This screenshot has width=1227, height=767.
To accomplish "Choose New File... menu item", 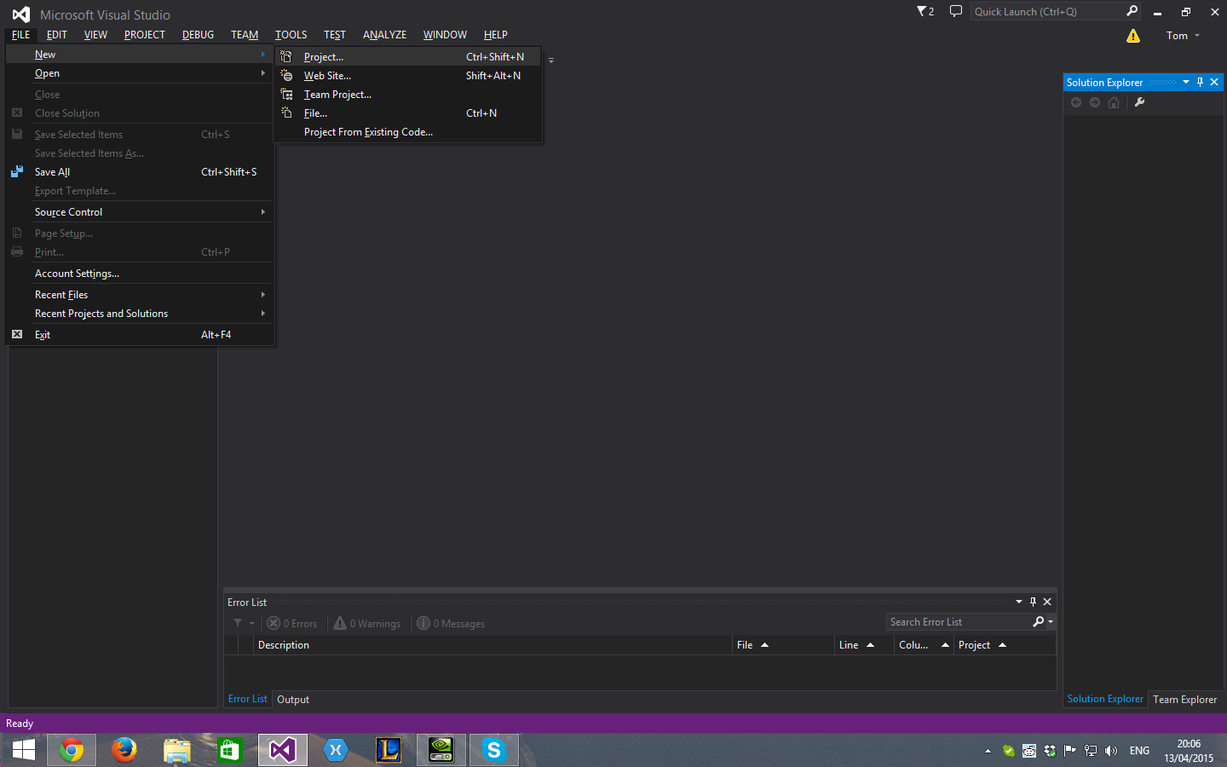I will tap(407, 113).
